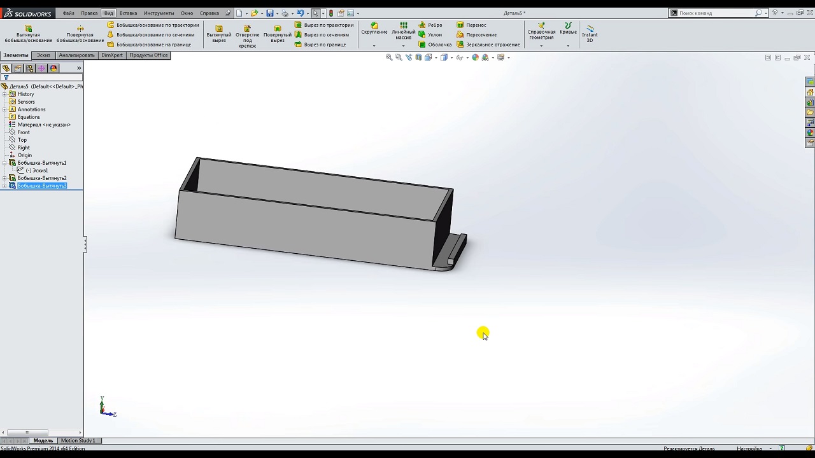Click the Fillet tool (Скругление)
Viewport: 815px width, 458px height.
coord(374,29)
